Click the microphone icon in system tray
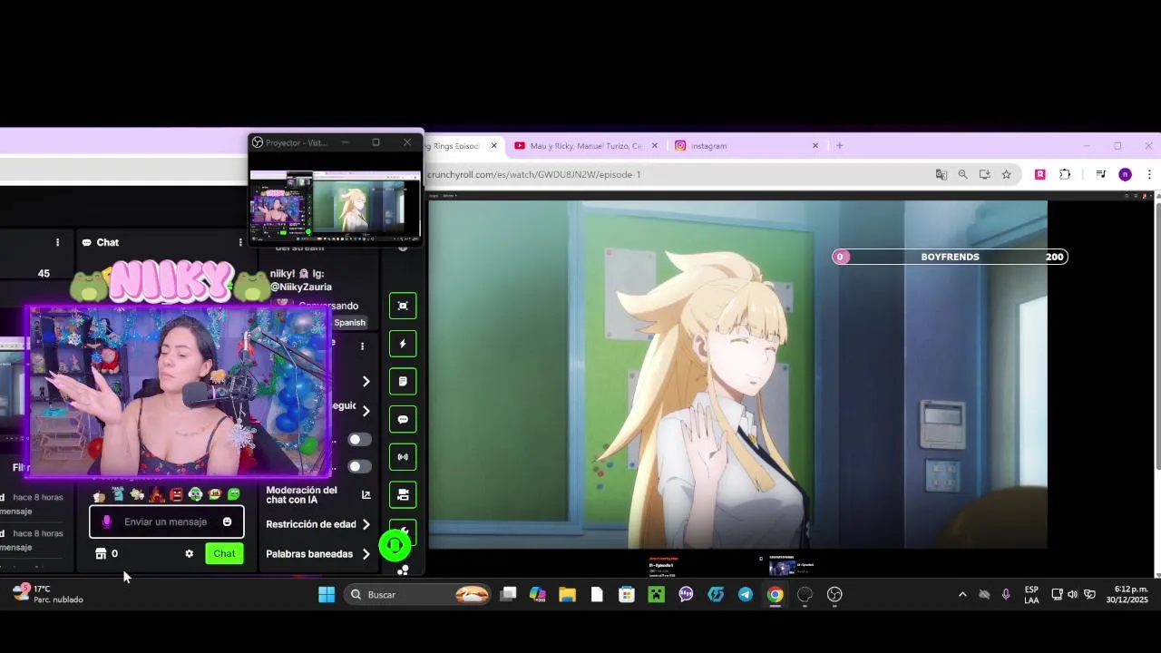Screen dimensions: 1161x653 pyautogui.click(x=1006, y=595)
